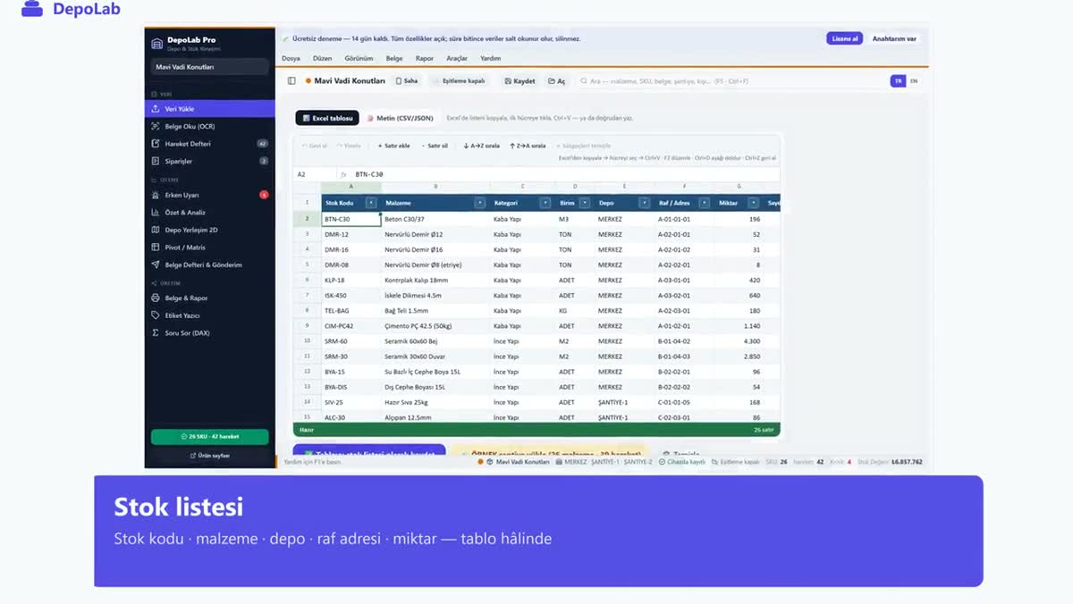Click the DepoLab logo at top left
Screen dimensions: 1073x604
[x=32, y=10]
